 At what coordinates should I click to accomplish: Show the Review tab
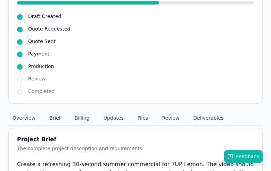pos(171,118)
